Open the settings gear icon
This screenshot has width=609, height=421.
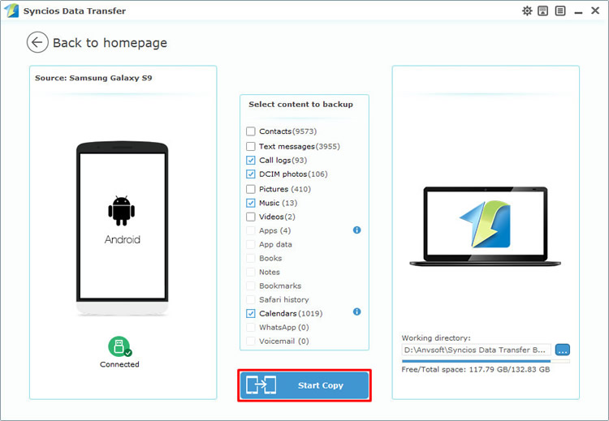pos(527,11)
